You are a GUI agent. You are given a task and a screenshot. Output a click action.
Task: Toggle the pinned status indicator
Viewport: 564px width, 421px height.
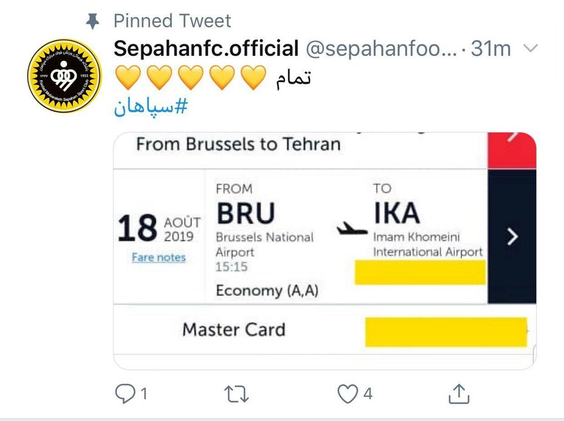[x=92, y=21]
